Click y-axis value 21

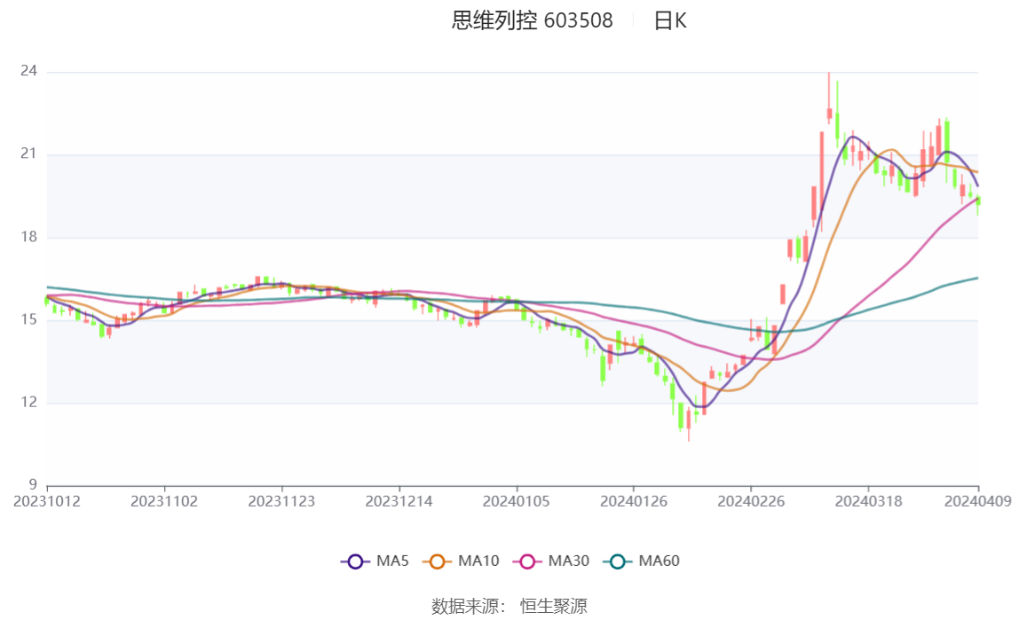pos(28,153)
